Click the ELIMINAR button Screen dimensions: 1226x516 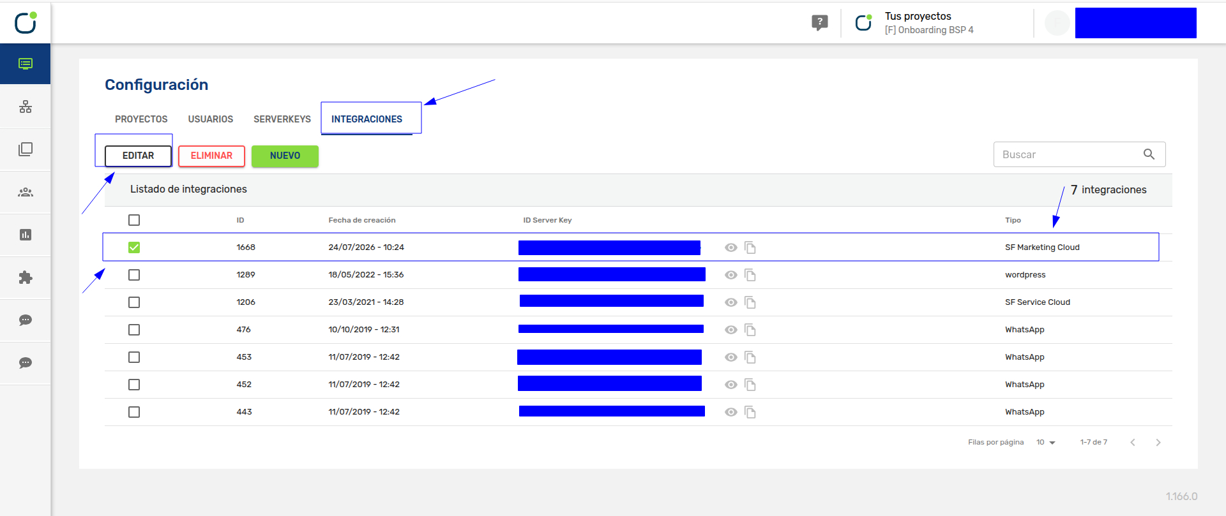tap(211, 156)
